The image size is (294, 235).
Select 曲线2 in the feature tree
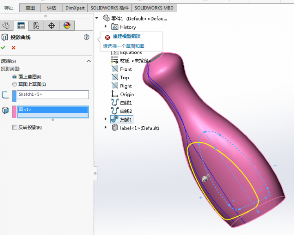[126, 111]
